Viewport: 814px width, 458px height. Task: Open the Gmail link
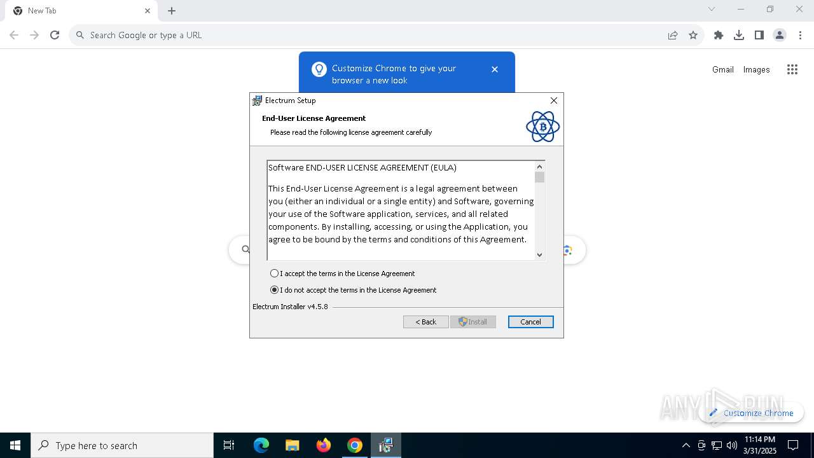pos(723,69)
